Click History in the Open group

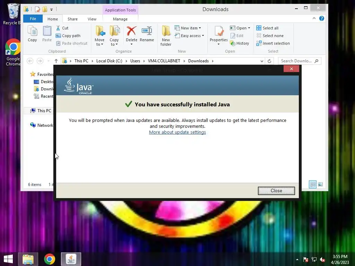coord(240,43)
